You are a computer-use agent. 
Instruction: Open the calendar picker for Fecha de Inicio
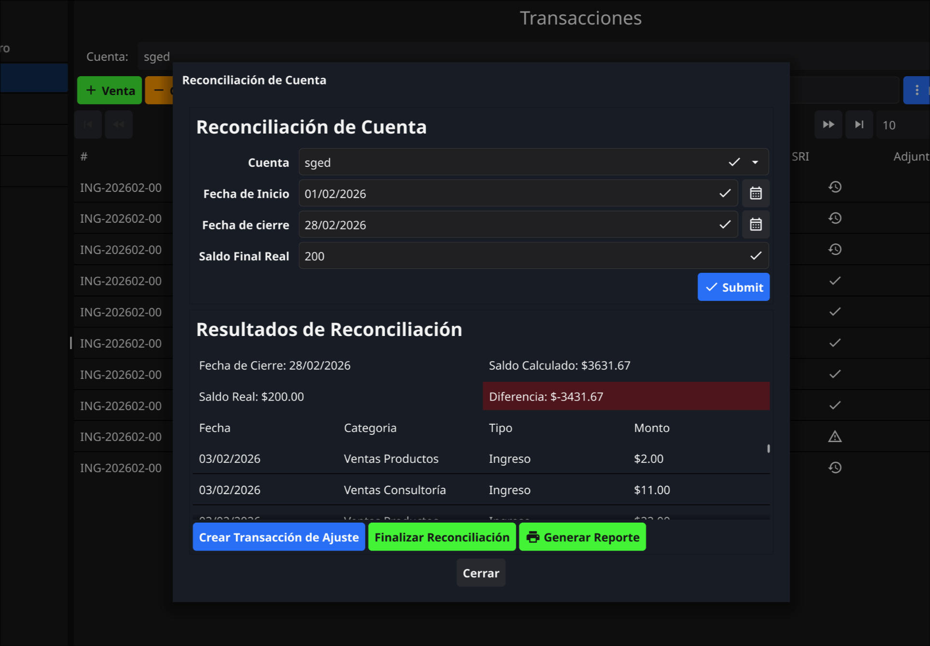pos(755,193)
